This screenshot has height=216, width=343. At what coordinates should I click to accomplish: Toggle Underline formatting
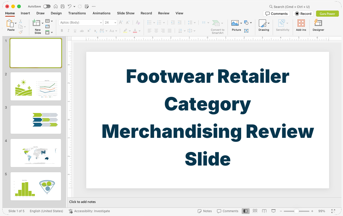coord(75,31)
